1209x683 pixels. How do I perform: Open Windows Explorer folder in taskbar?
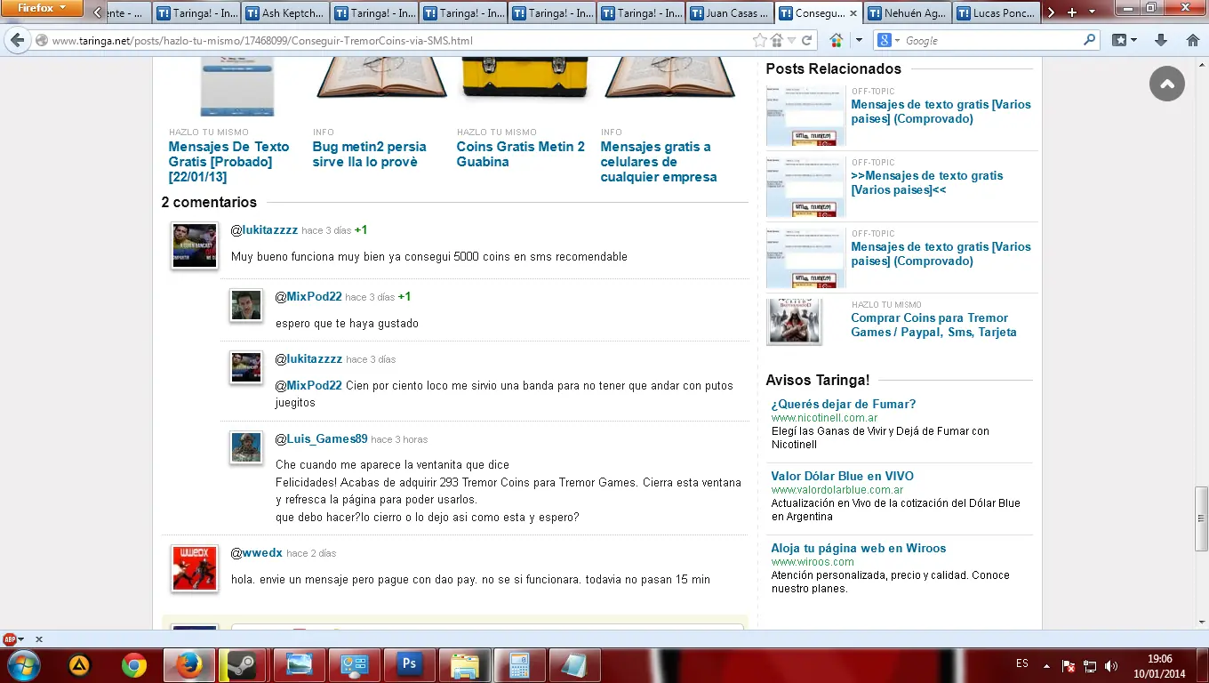coord(465,664)
